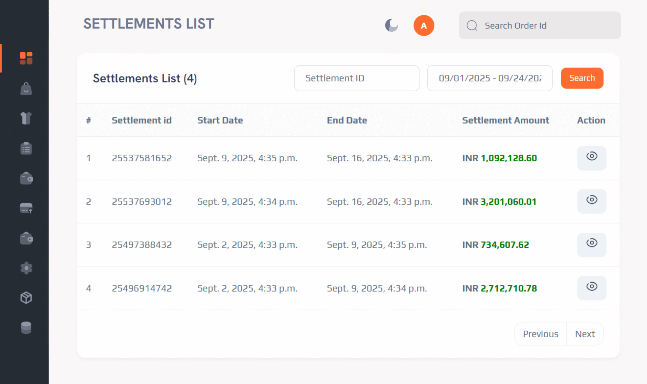Open the t-shirt products sidebar icon
This screenshot has height=384, width=647.
coord(26,118)
